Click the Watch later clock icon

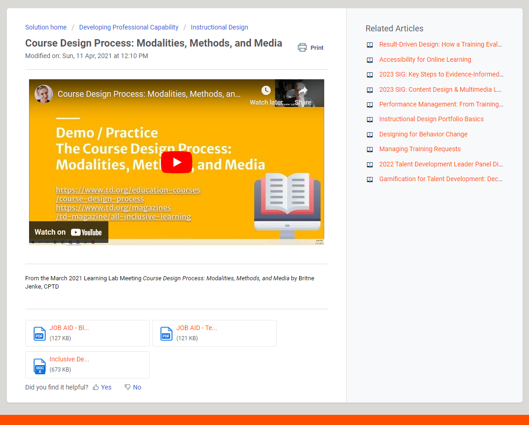tap(266, 90)
